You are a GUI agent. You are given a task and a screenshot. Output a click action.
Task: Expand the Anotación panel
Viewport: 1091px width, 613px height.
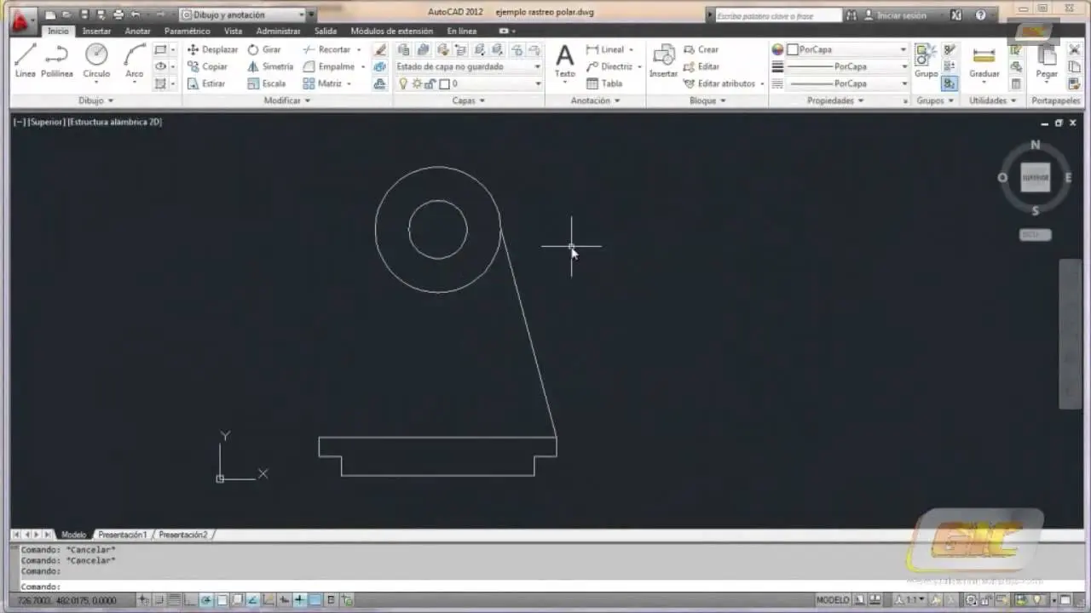595,100
